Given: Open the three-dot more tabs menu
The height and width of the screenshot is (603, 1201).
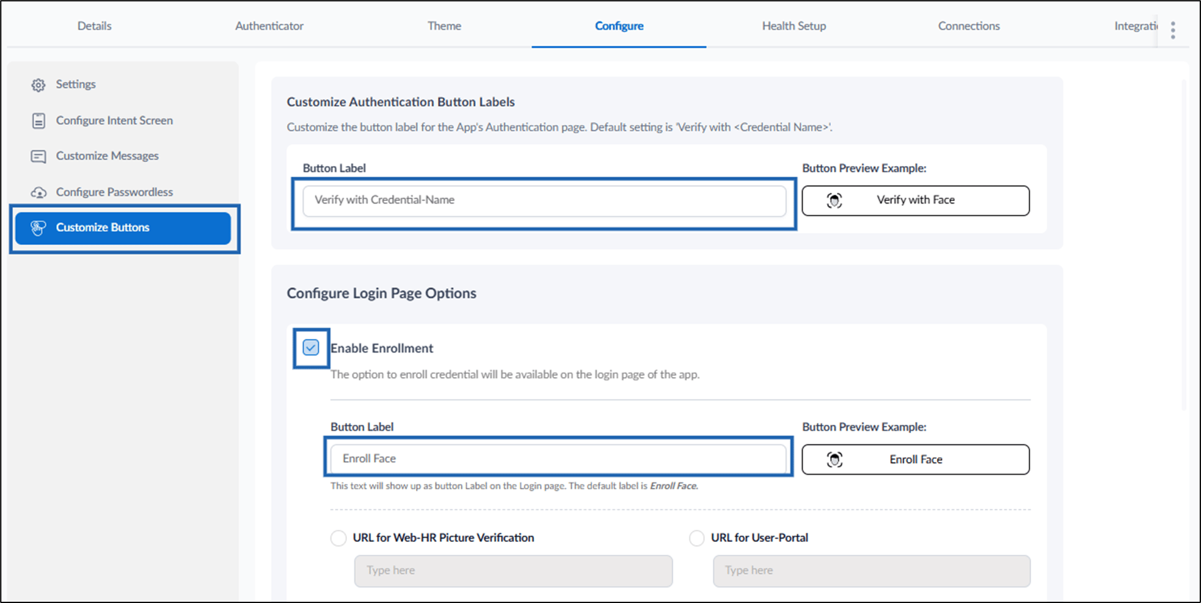Looking at the screenshot, I should [1173, 30].
